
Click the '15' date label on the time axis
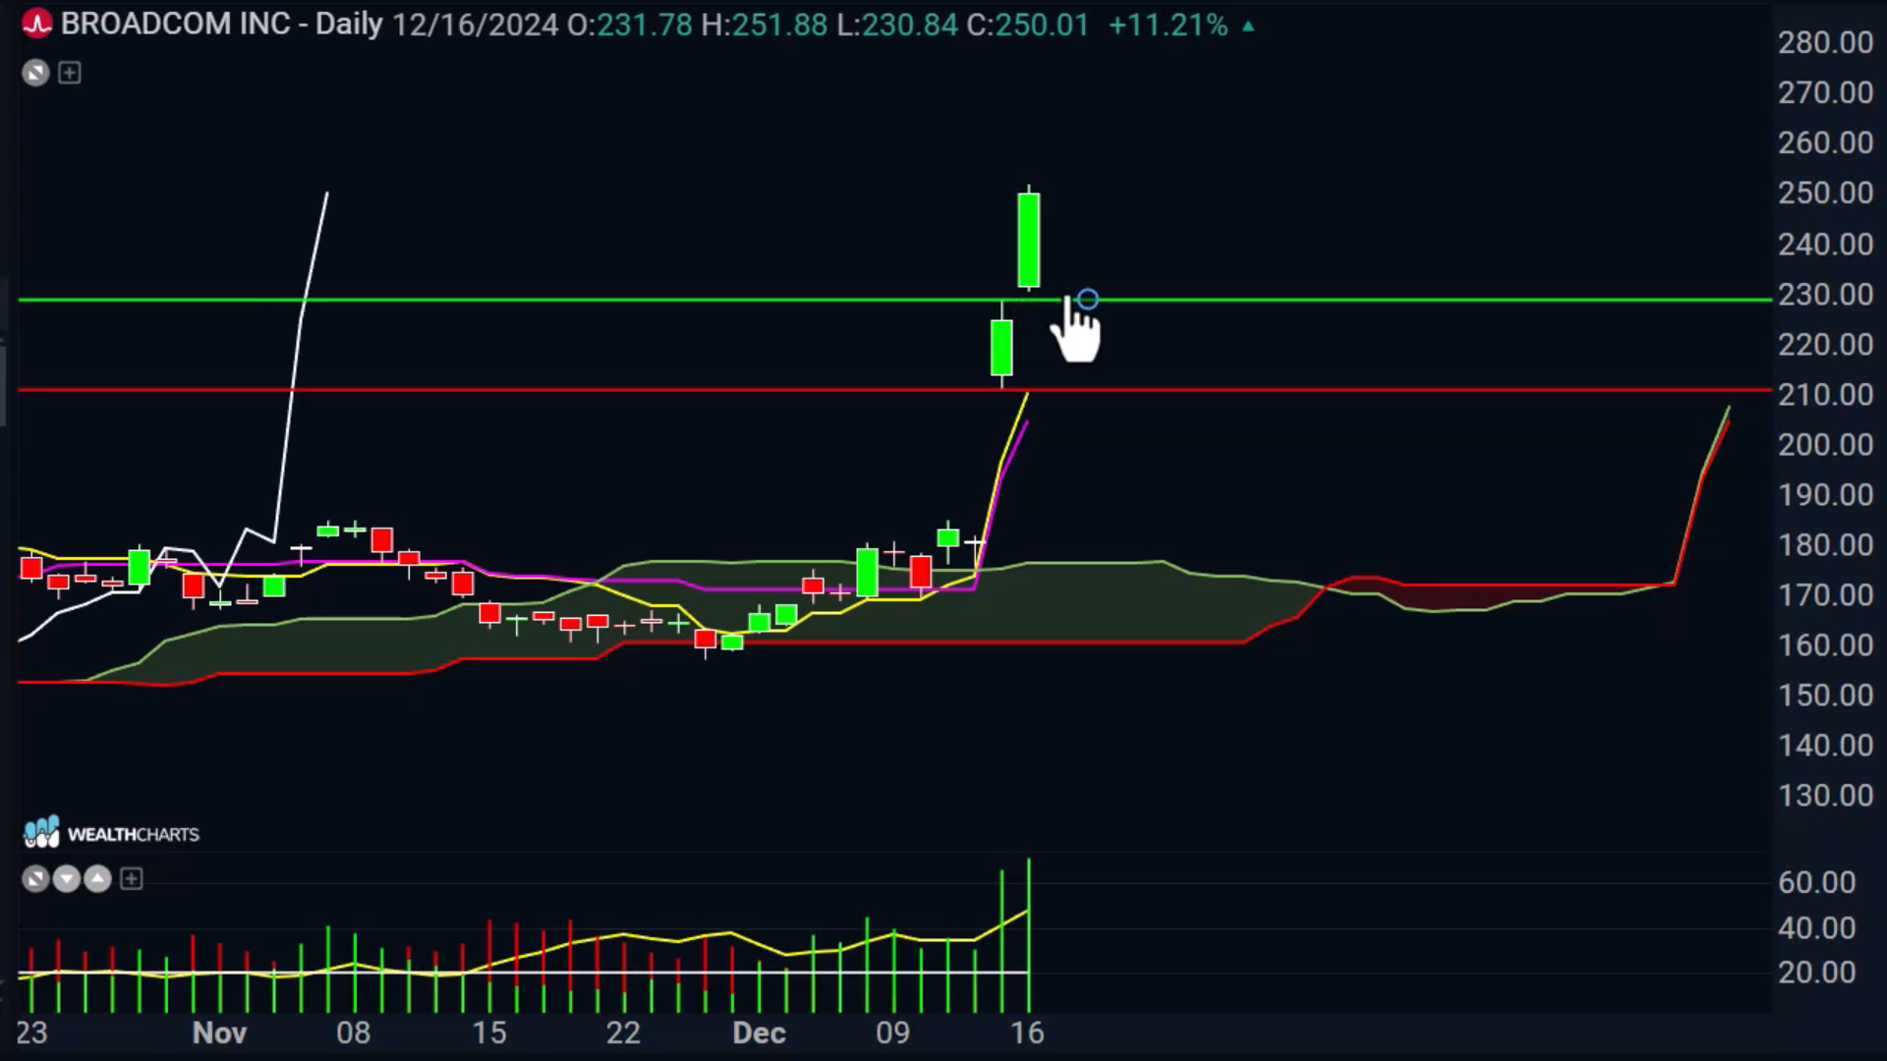489,1033
